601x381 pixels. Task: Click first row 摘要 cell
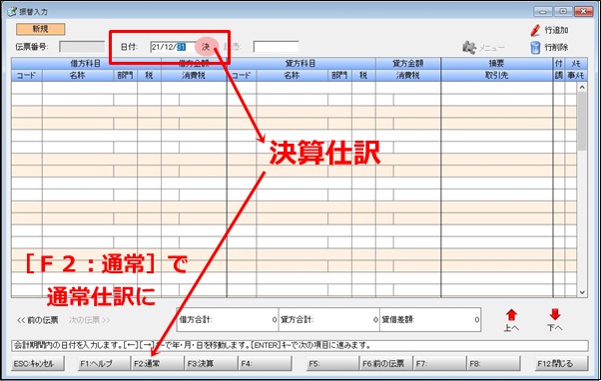click(x=497, y=88)
